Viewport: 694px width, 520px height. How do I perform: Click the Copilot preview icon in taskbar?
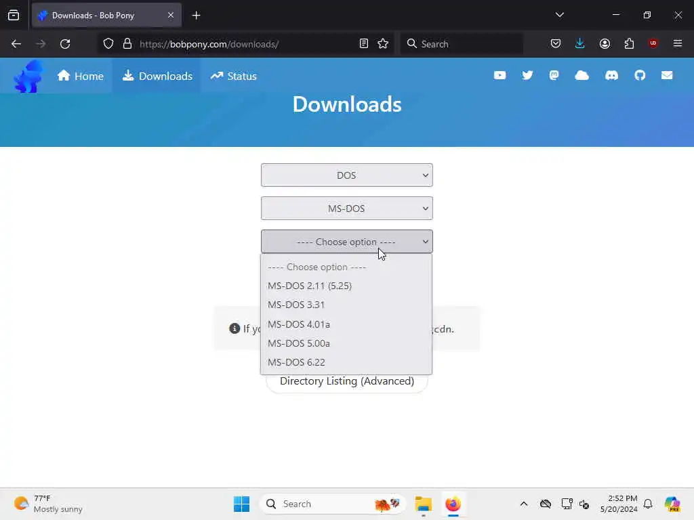pyautogui.click(x=672, y=504)
